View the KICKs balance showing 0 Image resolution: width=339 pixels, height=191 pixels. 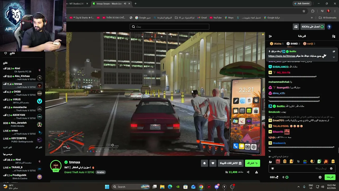pyautogui.click(x=285, y=177)
